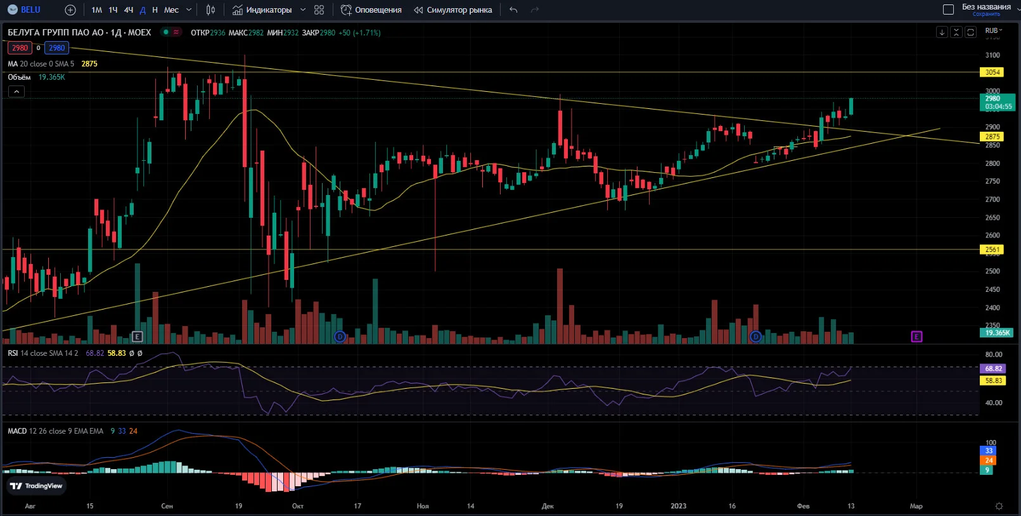Maximize the chart pane
The height and width of the screenshot is (516, 1021).
tap(970, 32)
